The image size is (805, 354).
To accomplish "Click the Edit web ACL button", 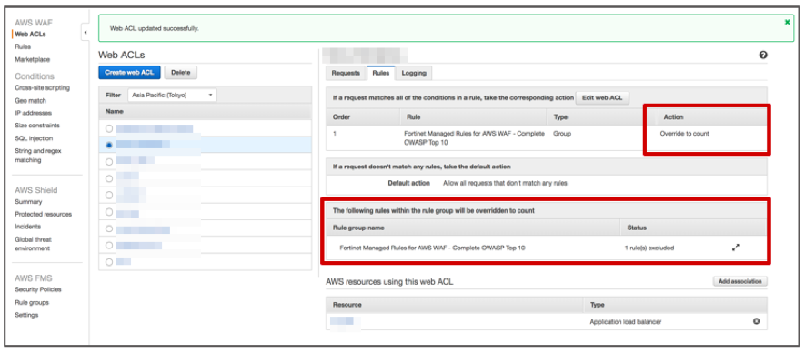I will point(602,97).
